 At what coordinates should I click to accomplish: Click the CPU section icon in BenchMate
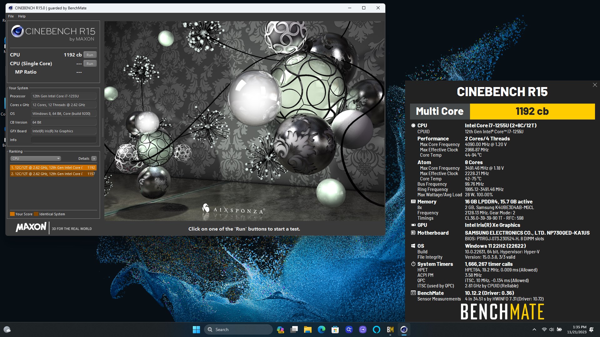pyautogui.click(x=413, y=125)
